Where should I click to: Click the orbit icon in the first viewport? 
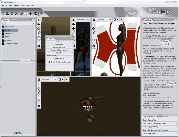(39, 24)
